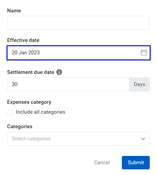
Task: Click the Effective date field
Action: (x=79, y=53)
